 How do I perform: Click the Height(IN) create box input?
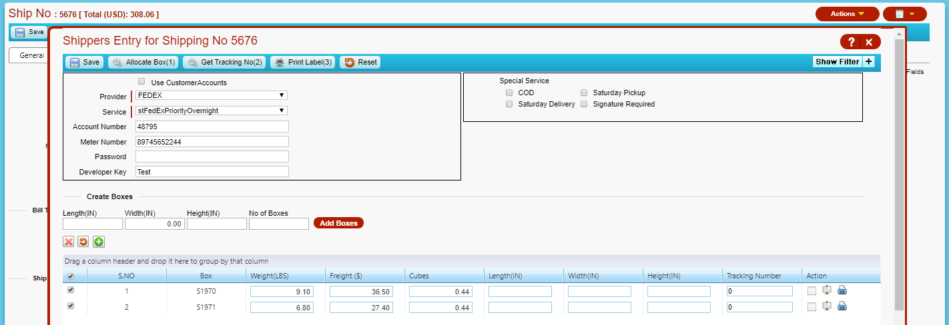[x=217, y=224]
